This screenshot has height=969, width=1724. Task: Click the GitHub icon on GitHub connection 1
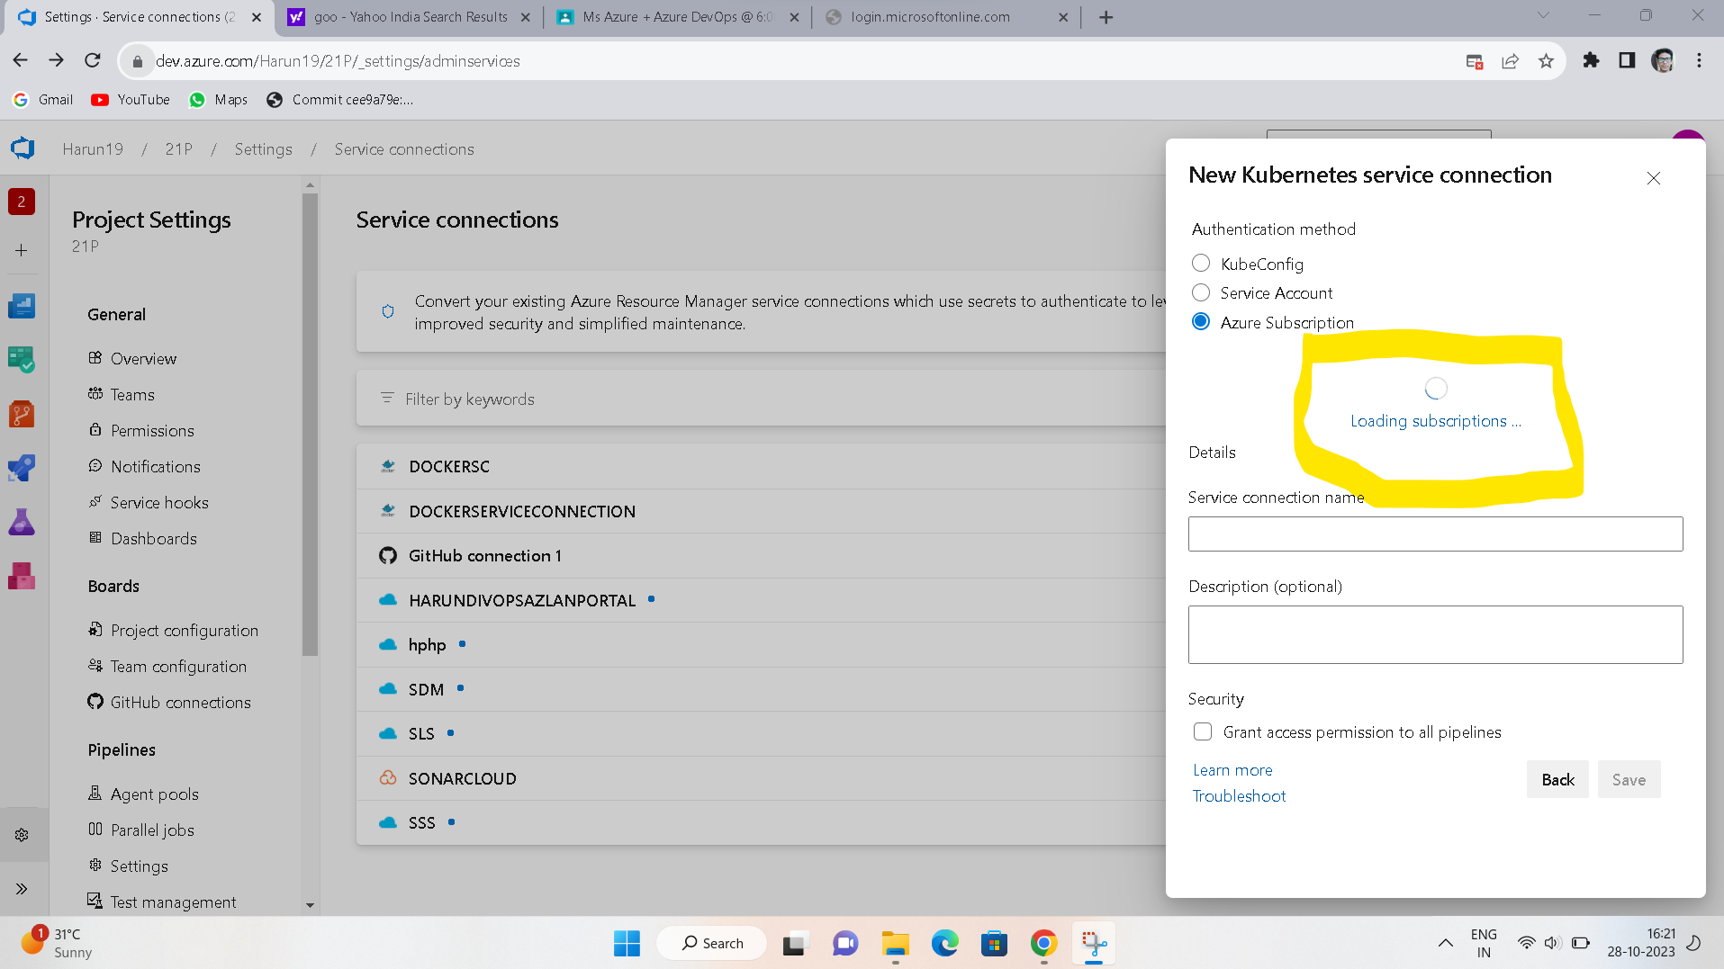388,555
